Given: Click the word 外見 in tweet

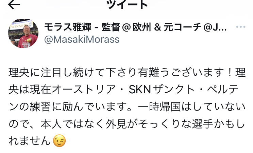Looking at the screenshot, I should click(x=116, y=124).
